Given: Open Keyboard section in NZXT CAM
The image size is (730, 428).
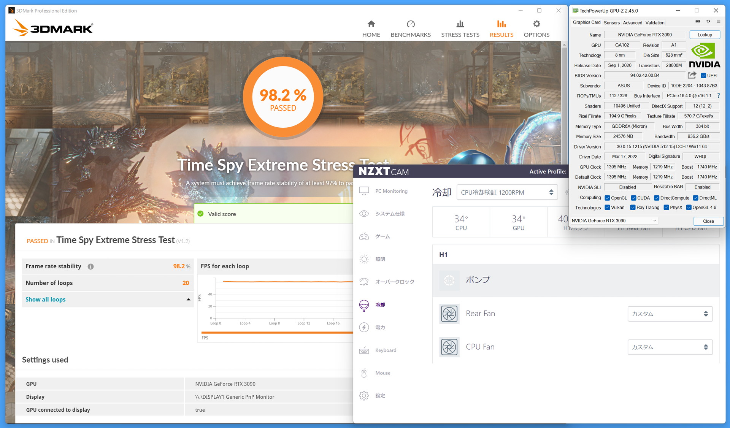Looking at the screenshot, I should click(x=378, y=350).
